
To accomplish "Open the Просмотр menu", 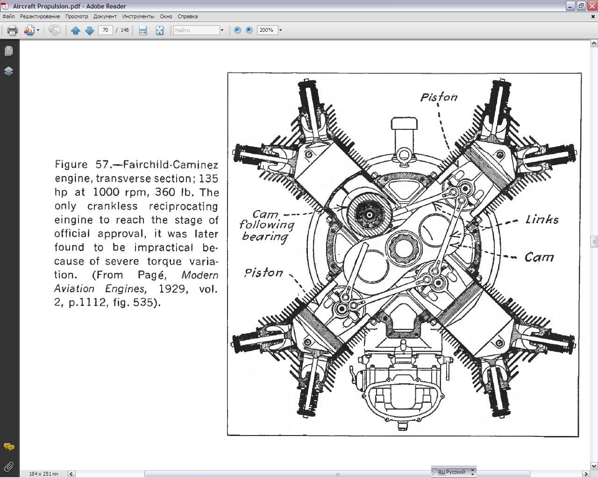I will click(77, 16).
